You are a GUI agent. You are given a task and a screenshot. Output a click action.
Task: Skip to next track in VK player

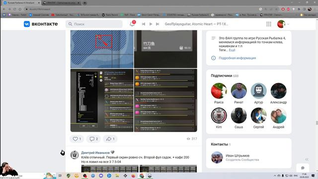pos(158,24)
